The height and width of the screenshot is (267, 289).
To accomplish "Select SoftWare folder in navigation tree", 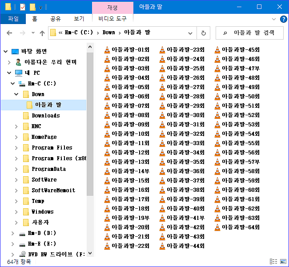I will tap(44, 180).
